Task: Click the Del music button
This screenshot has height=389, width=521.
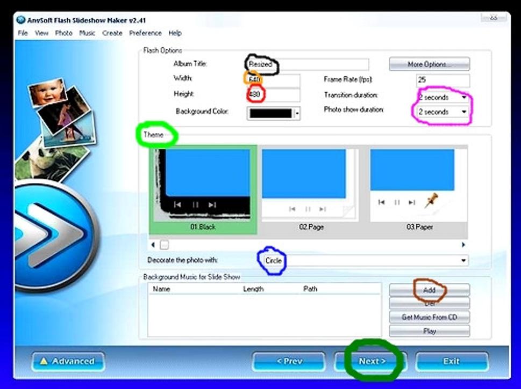Action: (429, 303)
